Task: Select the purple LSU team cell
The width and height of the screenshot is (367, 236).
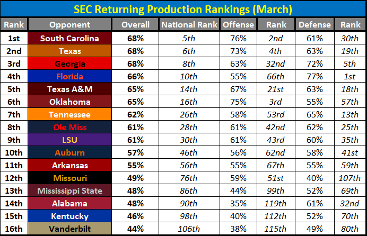Action: pos(69,140)
